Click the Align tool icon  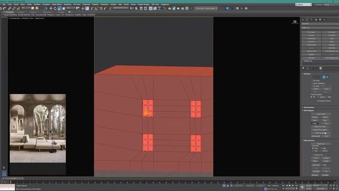(x=136, y=8)
